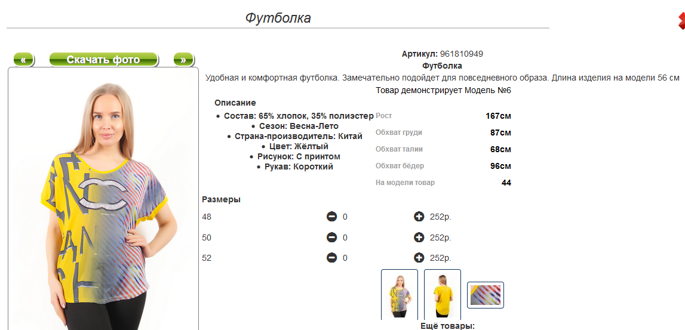Viewport: 685px width, 330px height.
Task: Click the Ещё товары: heading
Action: (447, 326)
